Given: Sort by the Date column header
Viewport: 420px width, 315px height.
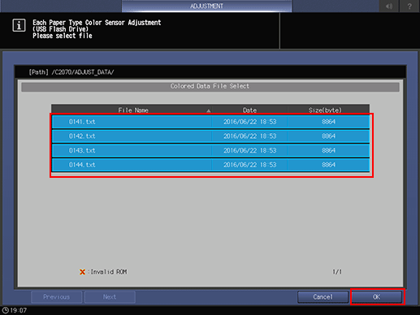Looking at the screenshot, I should point(249,110).
